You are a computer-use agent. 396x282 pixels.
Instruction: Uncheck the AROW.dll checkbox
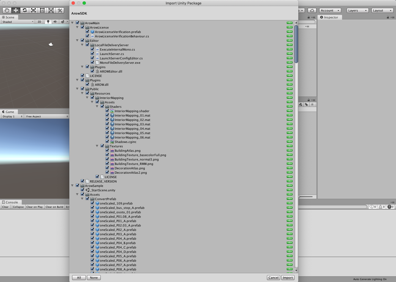click(x=88, y=84)
